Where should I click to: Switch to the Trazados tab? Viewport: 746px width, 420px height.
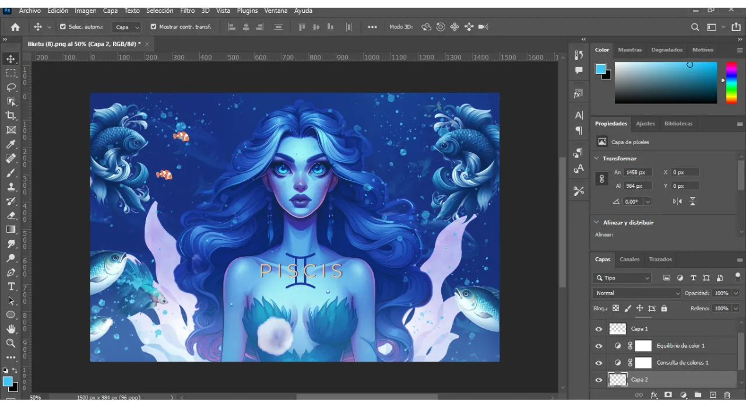(660, 260)
